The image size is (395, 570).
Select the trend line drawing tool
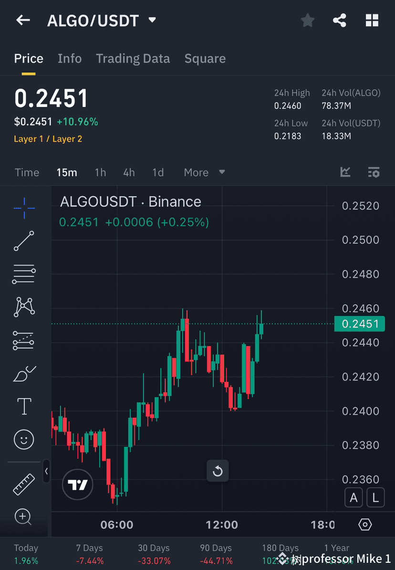coord(24,241)
